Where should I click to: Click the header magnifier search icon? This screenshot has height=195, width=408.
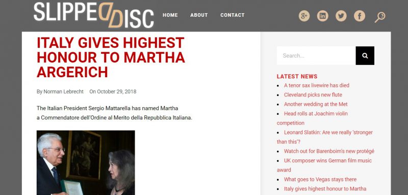coord(380,17)
